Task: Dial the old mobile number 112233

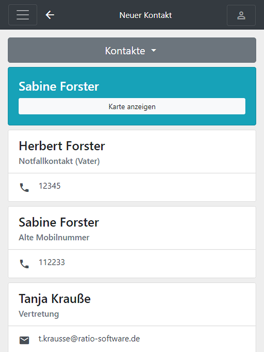Action: pos(52,262)
